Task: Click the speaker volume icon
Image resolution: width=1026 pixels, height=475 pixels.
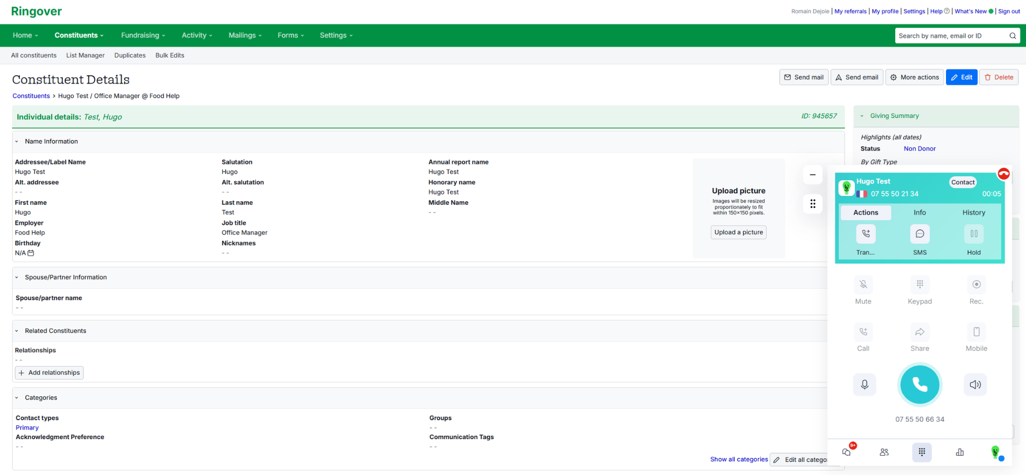Action: (975, 385)
